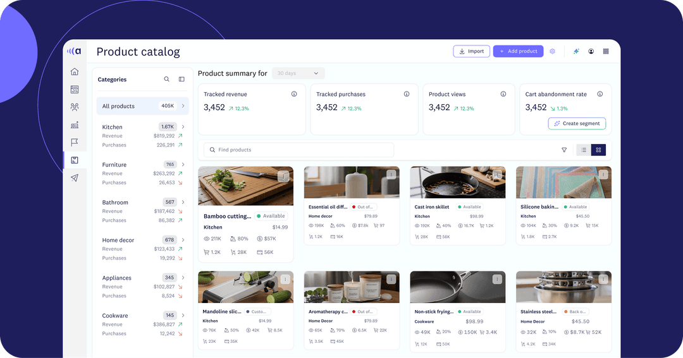
Task: Expand the Kitchen category chevron
Action: [x=183, y=126]
